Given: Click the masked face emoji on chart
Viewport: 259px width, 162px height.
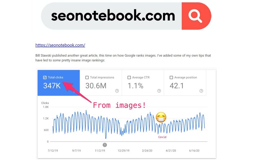Looking at the screenshot, I should coord(161,117).
